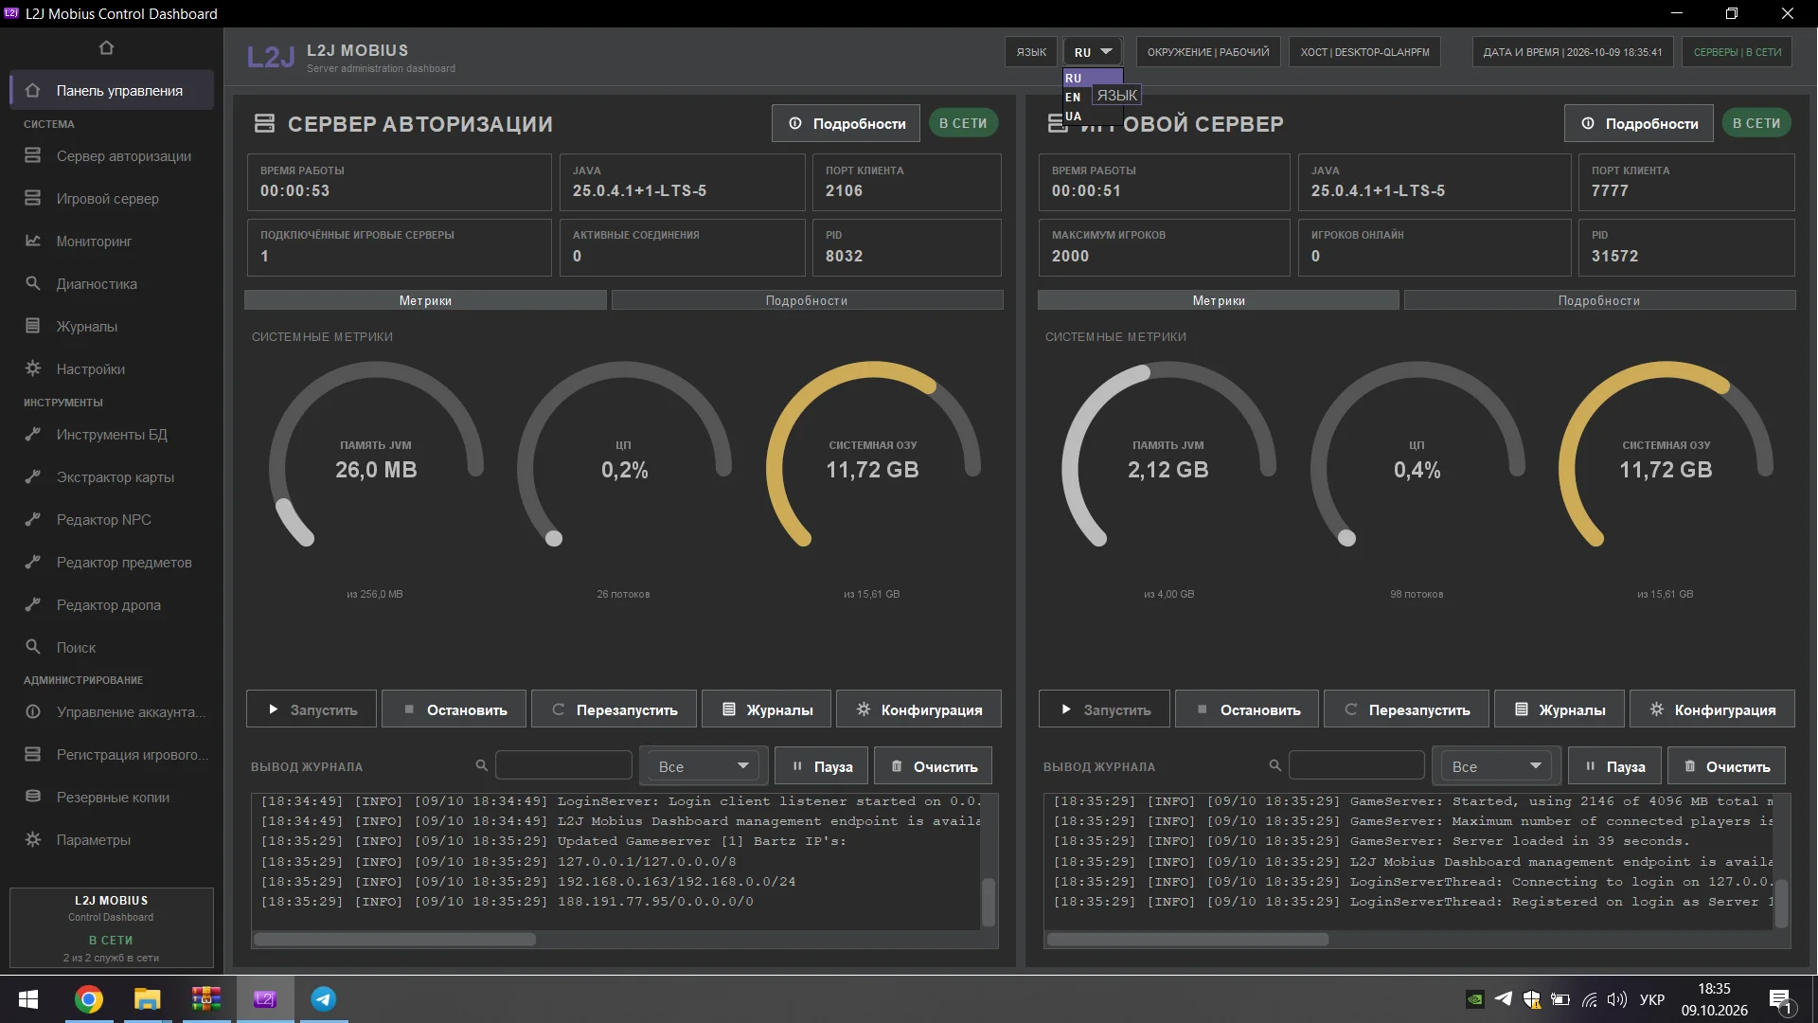The height and width of the screenshot is (1023, 1818).
Task: Open Редактор дропа tool
Action: coord(112,605)
